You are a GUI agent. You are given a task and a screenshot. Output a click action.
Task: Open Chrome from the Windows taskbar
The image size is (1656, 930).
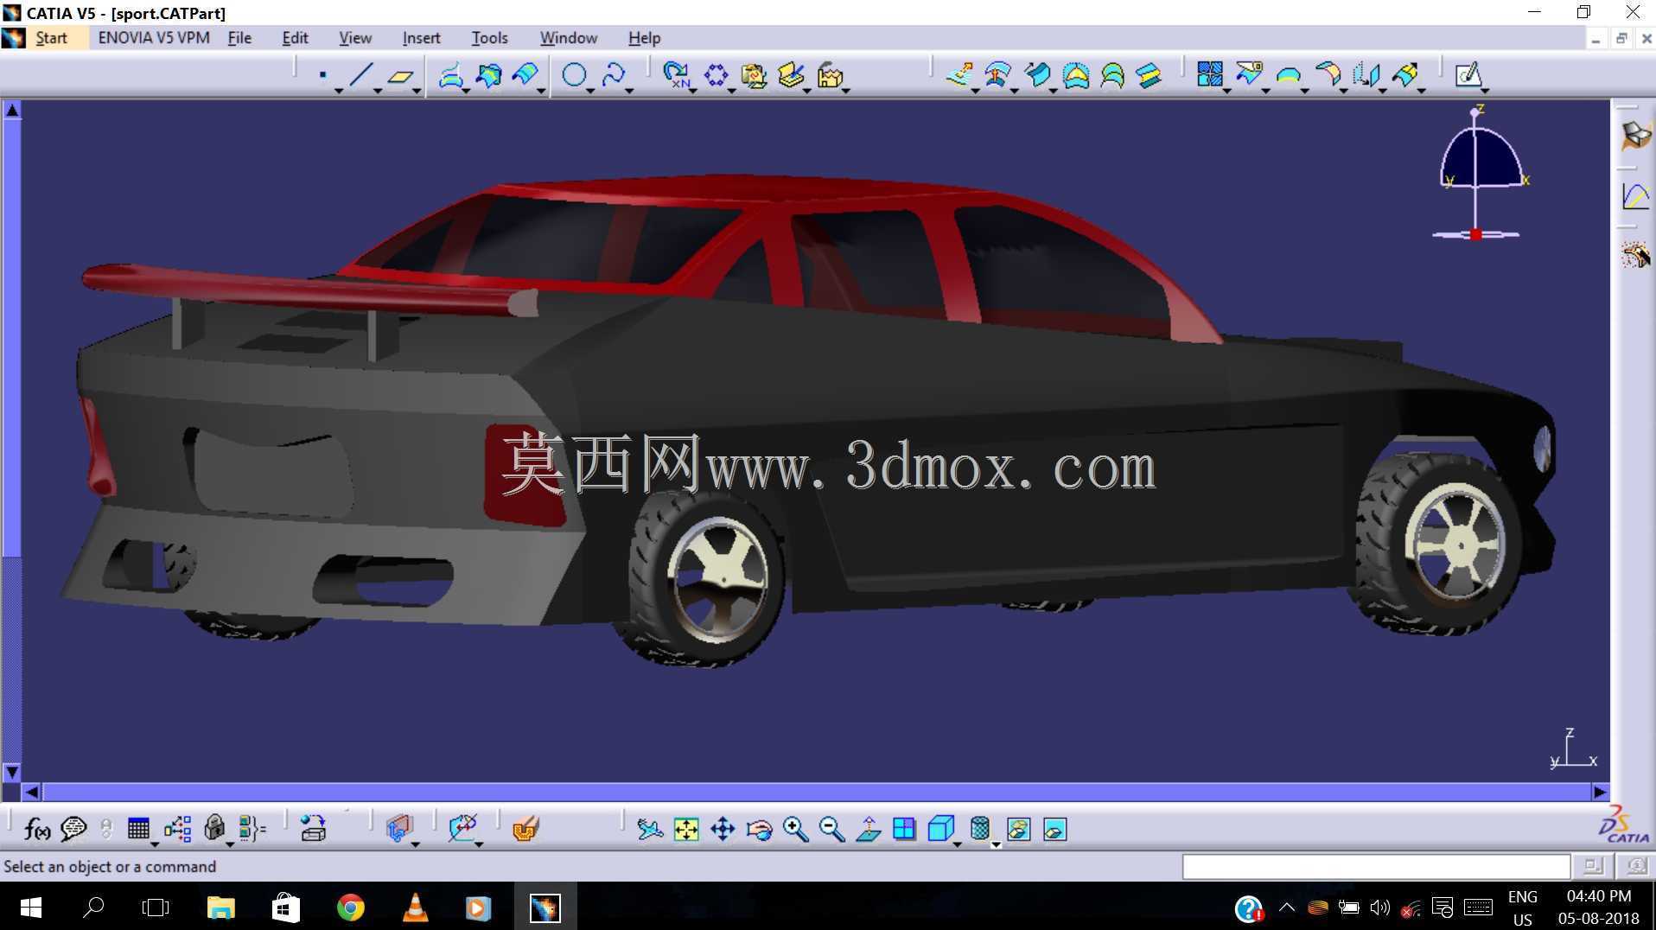tap(350, 908)
